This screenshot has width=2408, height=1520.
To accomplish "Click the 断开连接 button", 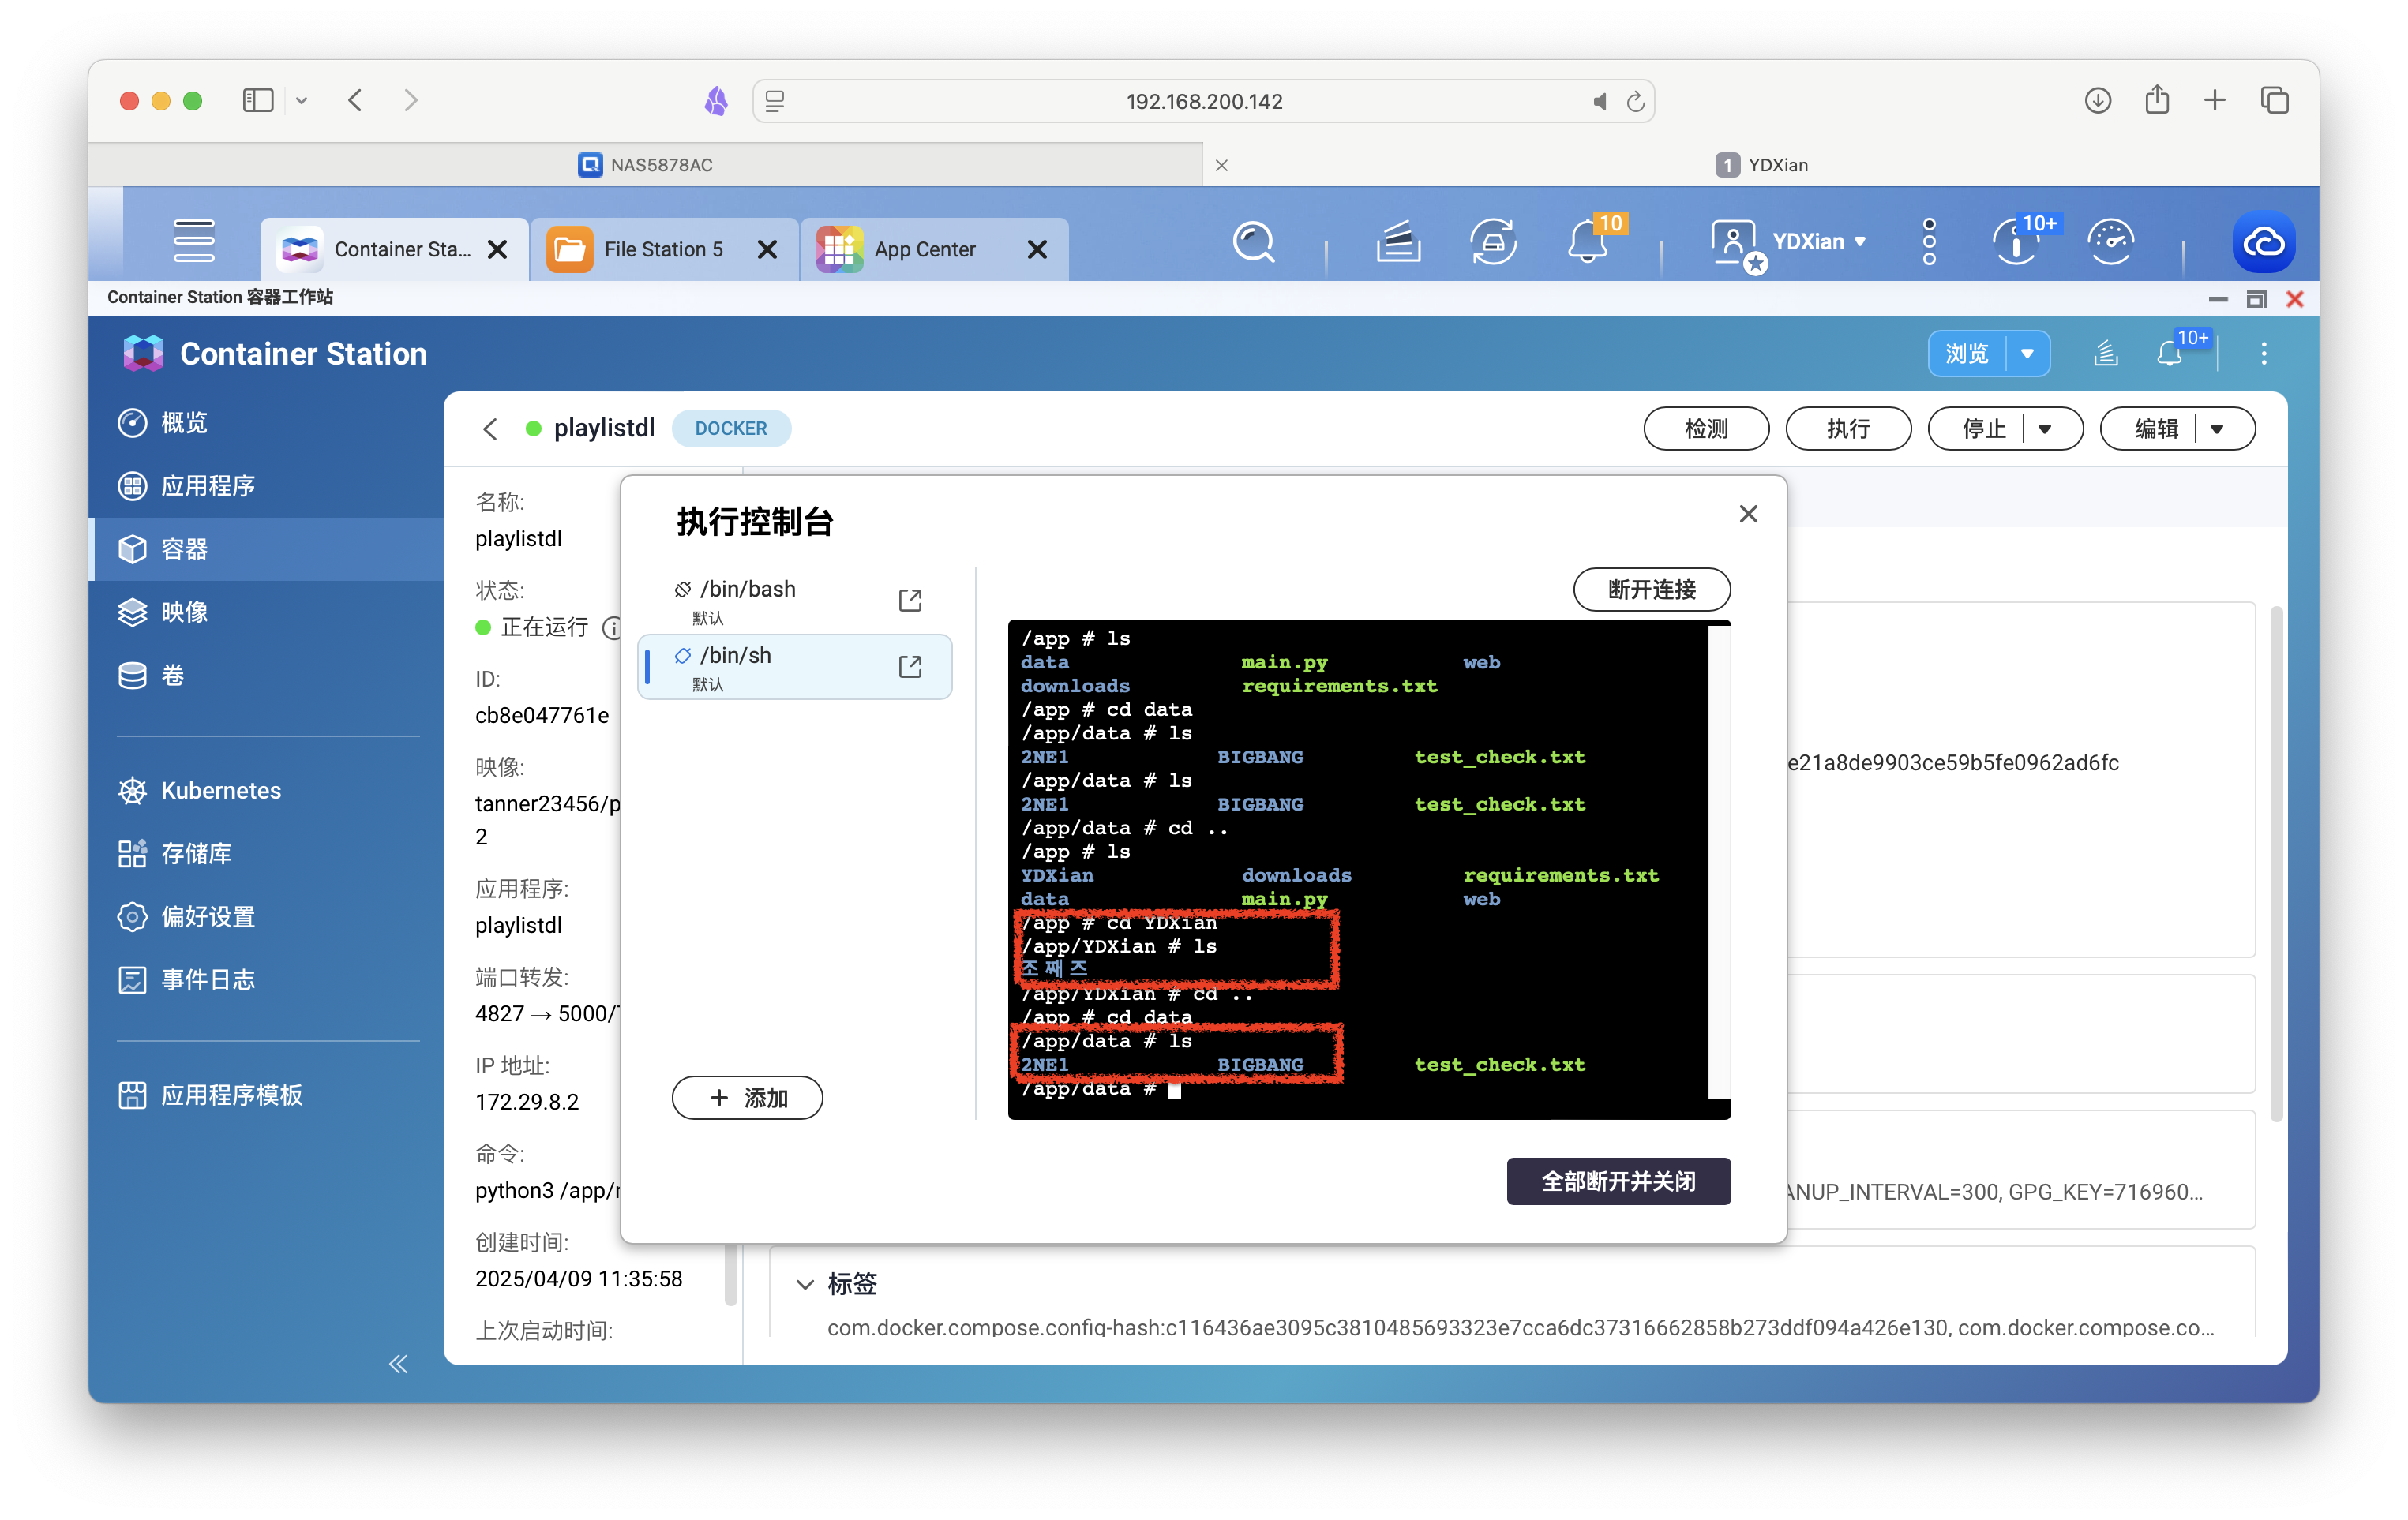I will click(x=1651, y=590).
